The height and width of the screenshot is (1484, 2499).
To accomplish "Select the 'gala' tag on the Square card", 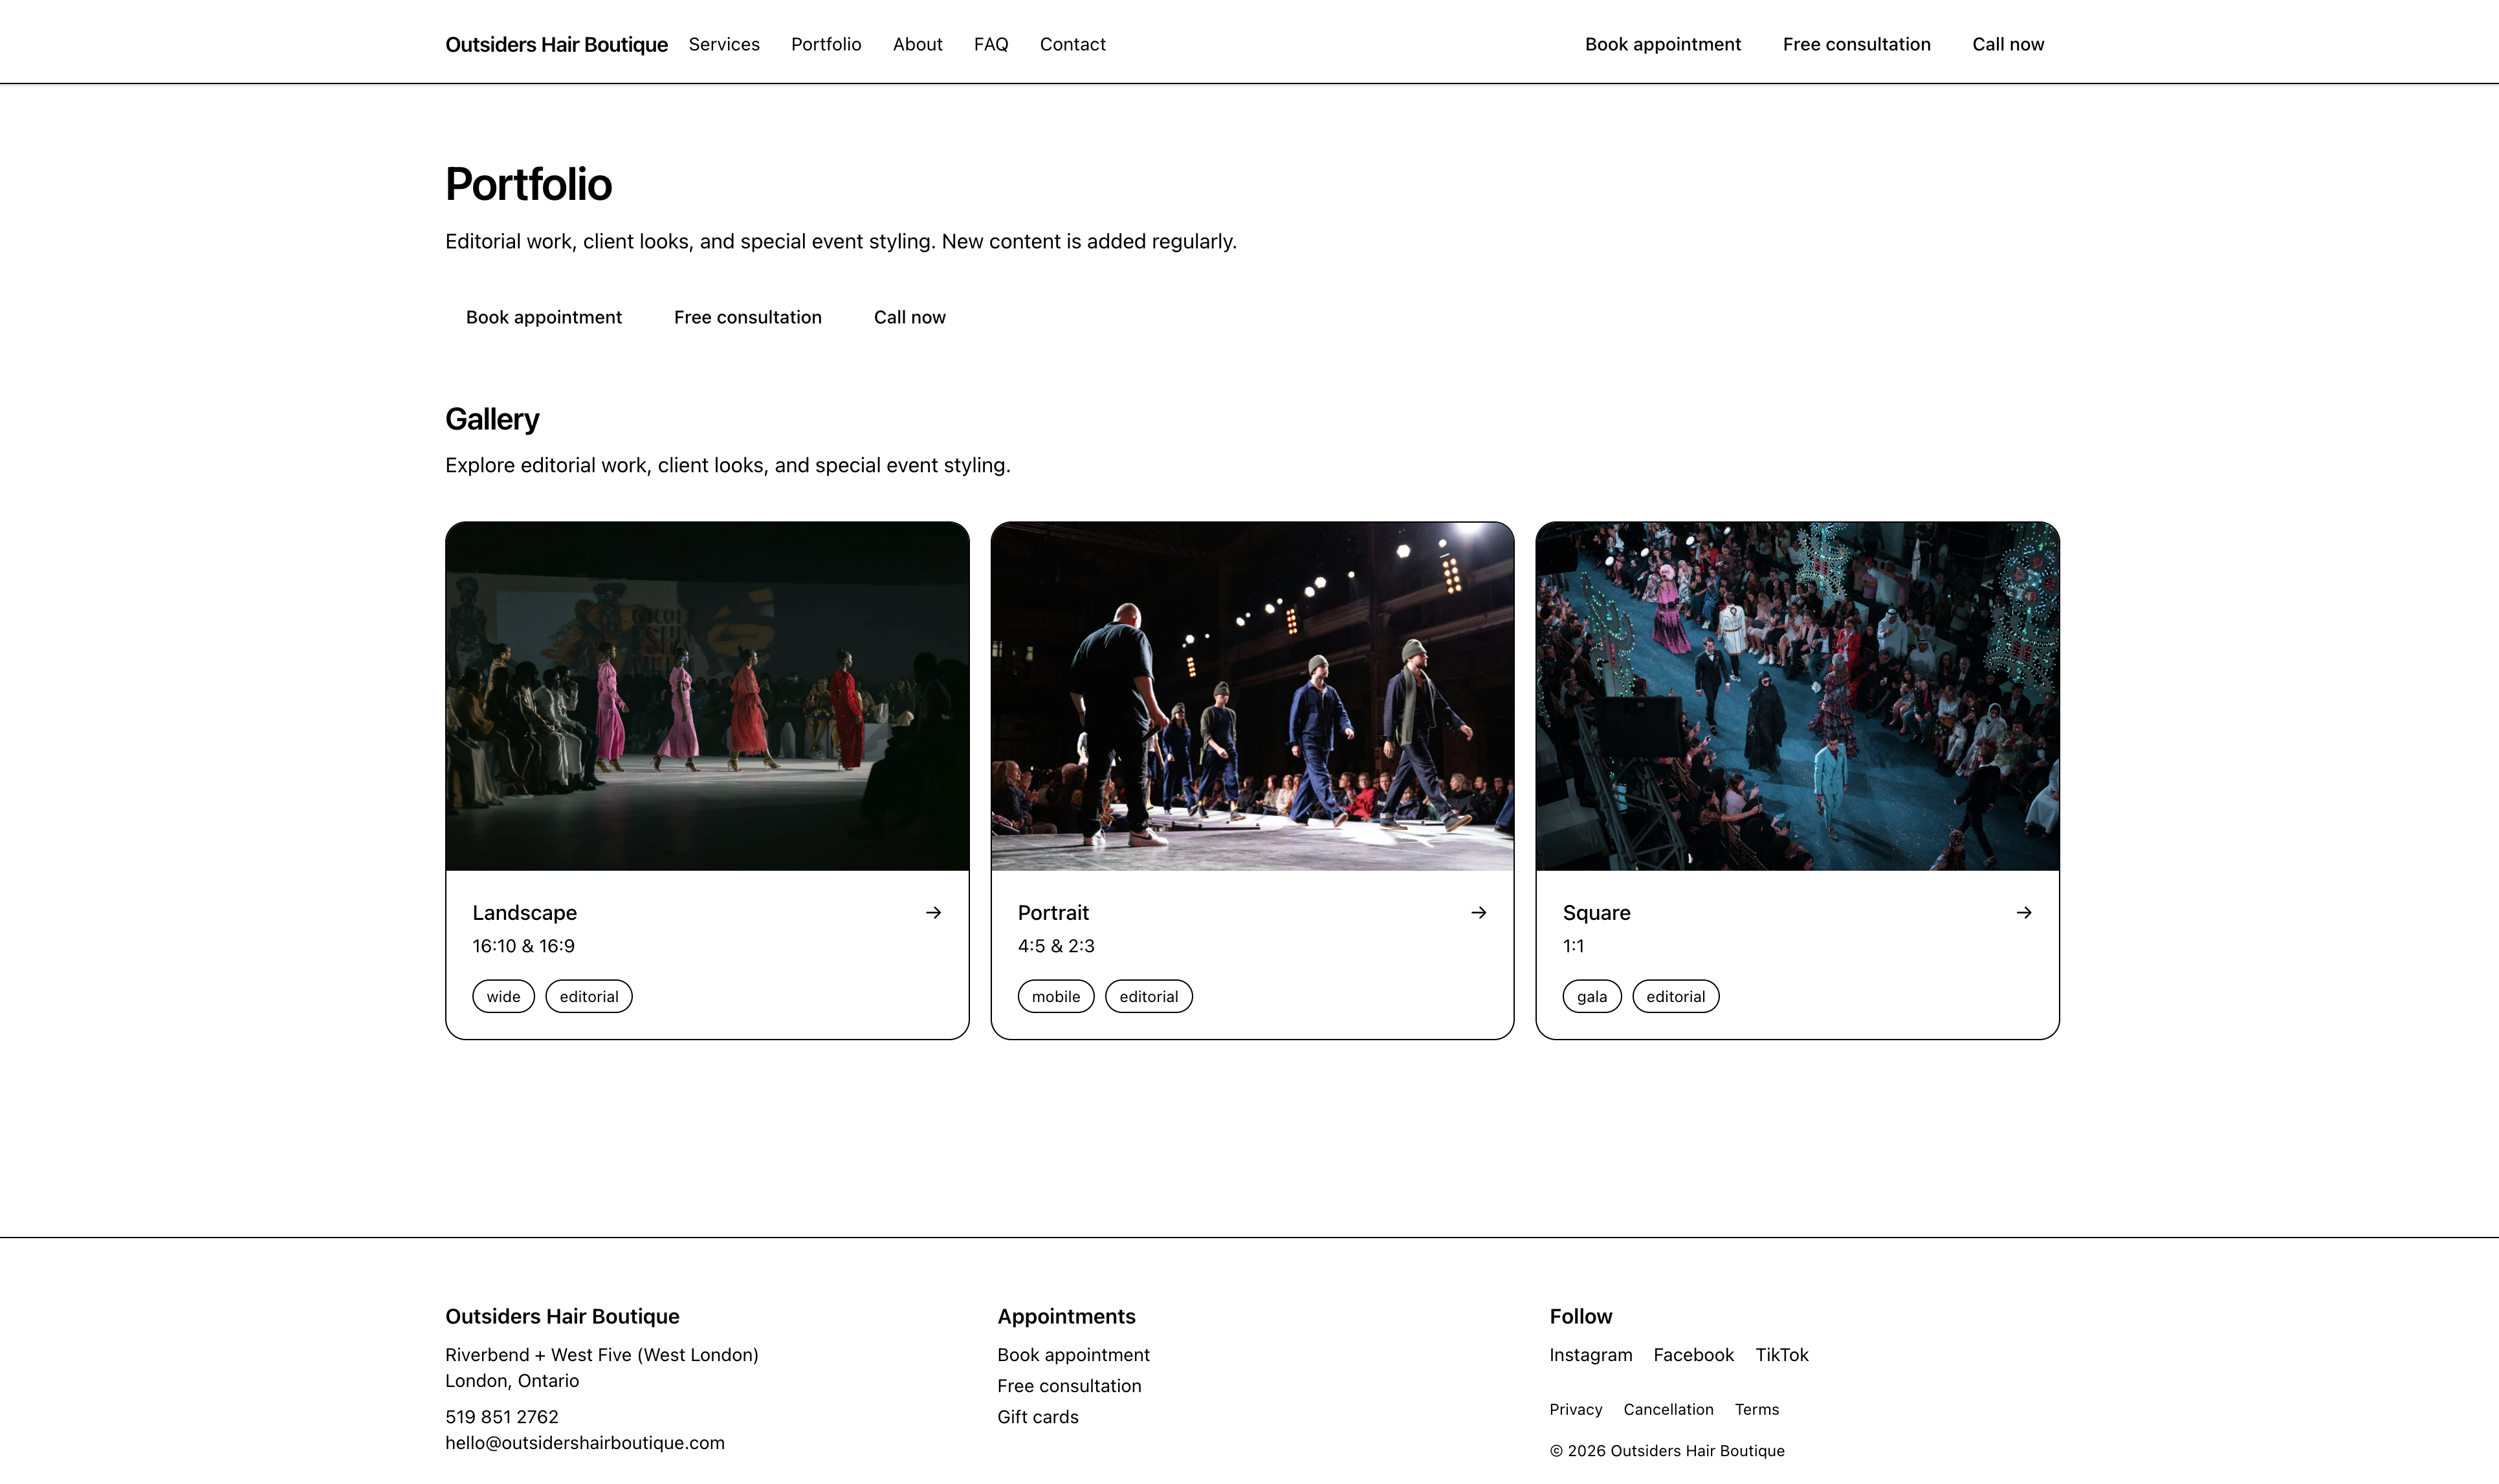I will click(x=1591, y=996).
